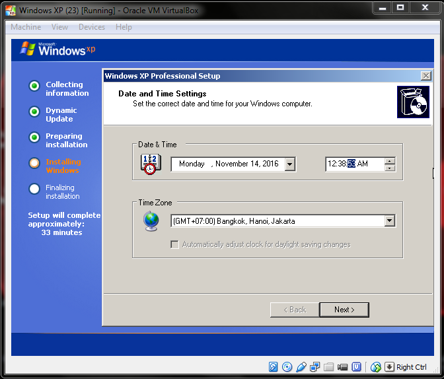Click the Finalizing installation step indicator
Viewport: 444px width, 379px height.
34,189
